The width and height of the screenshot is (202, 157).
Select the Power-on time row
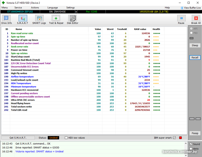click(x=94, y=50)
